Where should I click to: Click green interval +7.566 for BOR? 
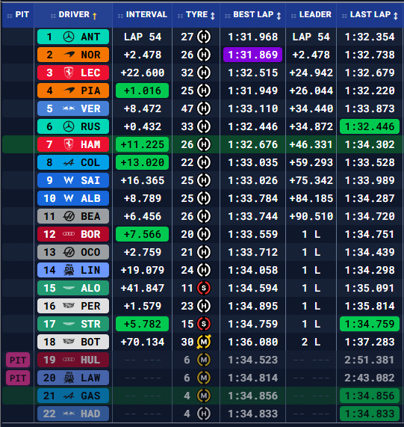tap(142, 234)
